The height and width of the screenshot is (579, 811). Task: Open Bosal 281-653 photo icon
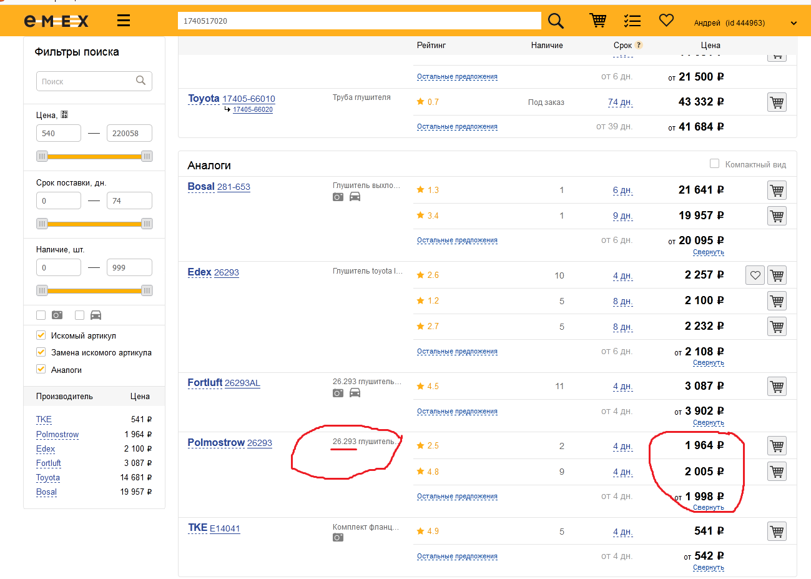(x=338, y=197)
